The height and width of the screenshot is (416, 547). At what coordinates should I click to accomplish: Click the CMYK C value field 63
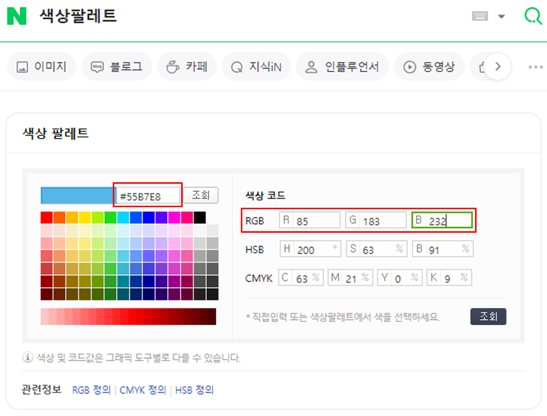(301, 278)
